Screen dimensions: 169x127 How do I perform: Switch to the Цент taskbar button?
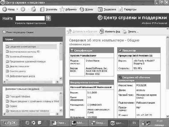117,123
